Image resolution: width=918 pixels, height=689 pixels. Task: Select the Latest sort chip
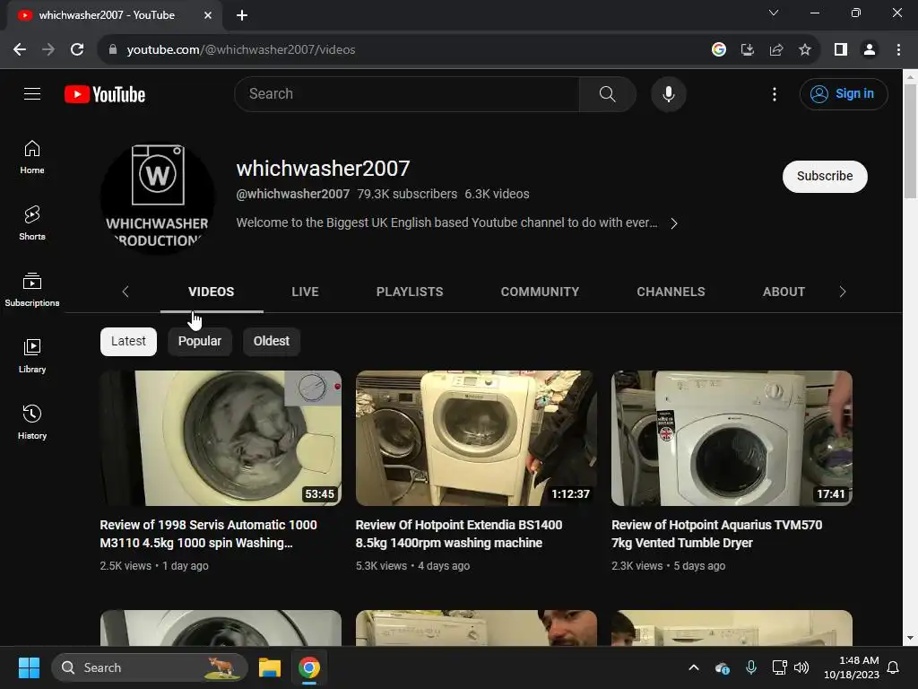pyautogui.click(x=128, y=342)
